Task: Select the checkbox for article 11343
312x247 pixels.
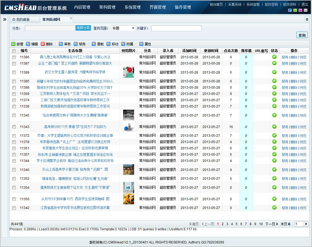Action: pos(14,127)
